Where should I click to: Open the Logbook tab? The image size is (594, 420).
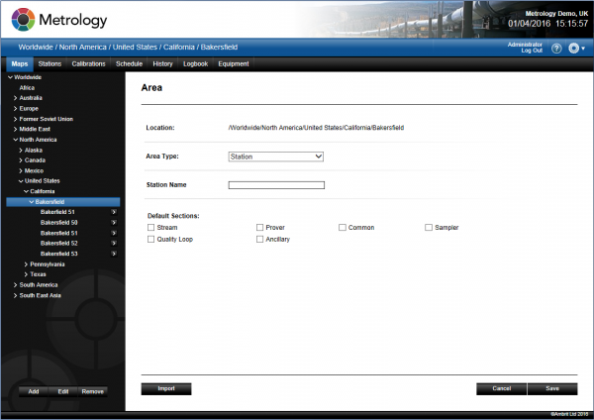click(x=195, y=64)
